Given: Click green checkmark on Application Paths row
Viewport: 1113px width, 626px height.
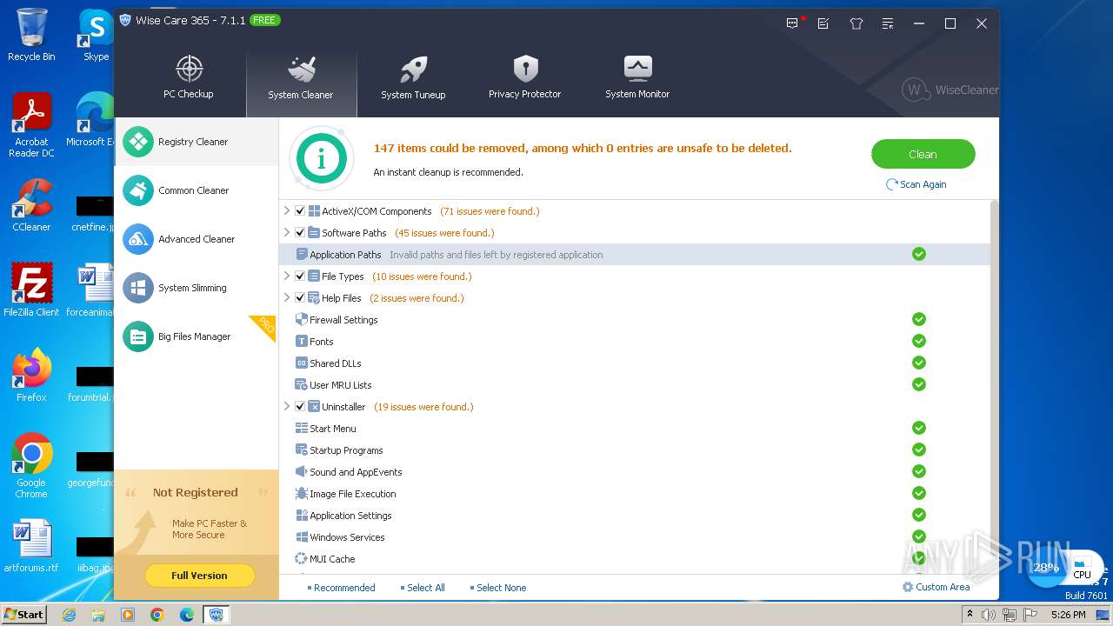Looking at the screenshot, I should [x=919, y=254].
